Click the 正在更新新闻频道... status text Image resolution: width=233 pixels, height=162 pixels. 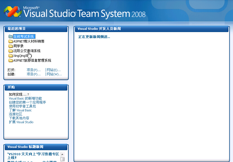(94, 37)
